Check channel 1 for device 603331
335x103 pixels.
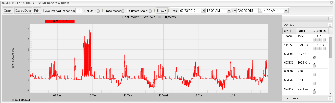314,66
